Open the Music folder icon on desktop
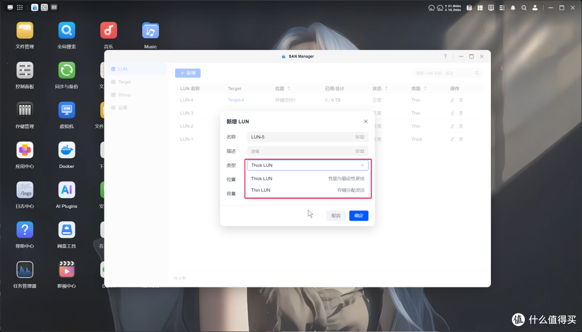Screen dimensions: 582x332 click(150, 31)
